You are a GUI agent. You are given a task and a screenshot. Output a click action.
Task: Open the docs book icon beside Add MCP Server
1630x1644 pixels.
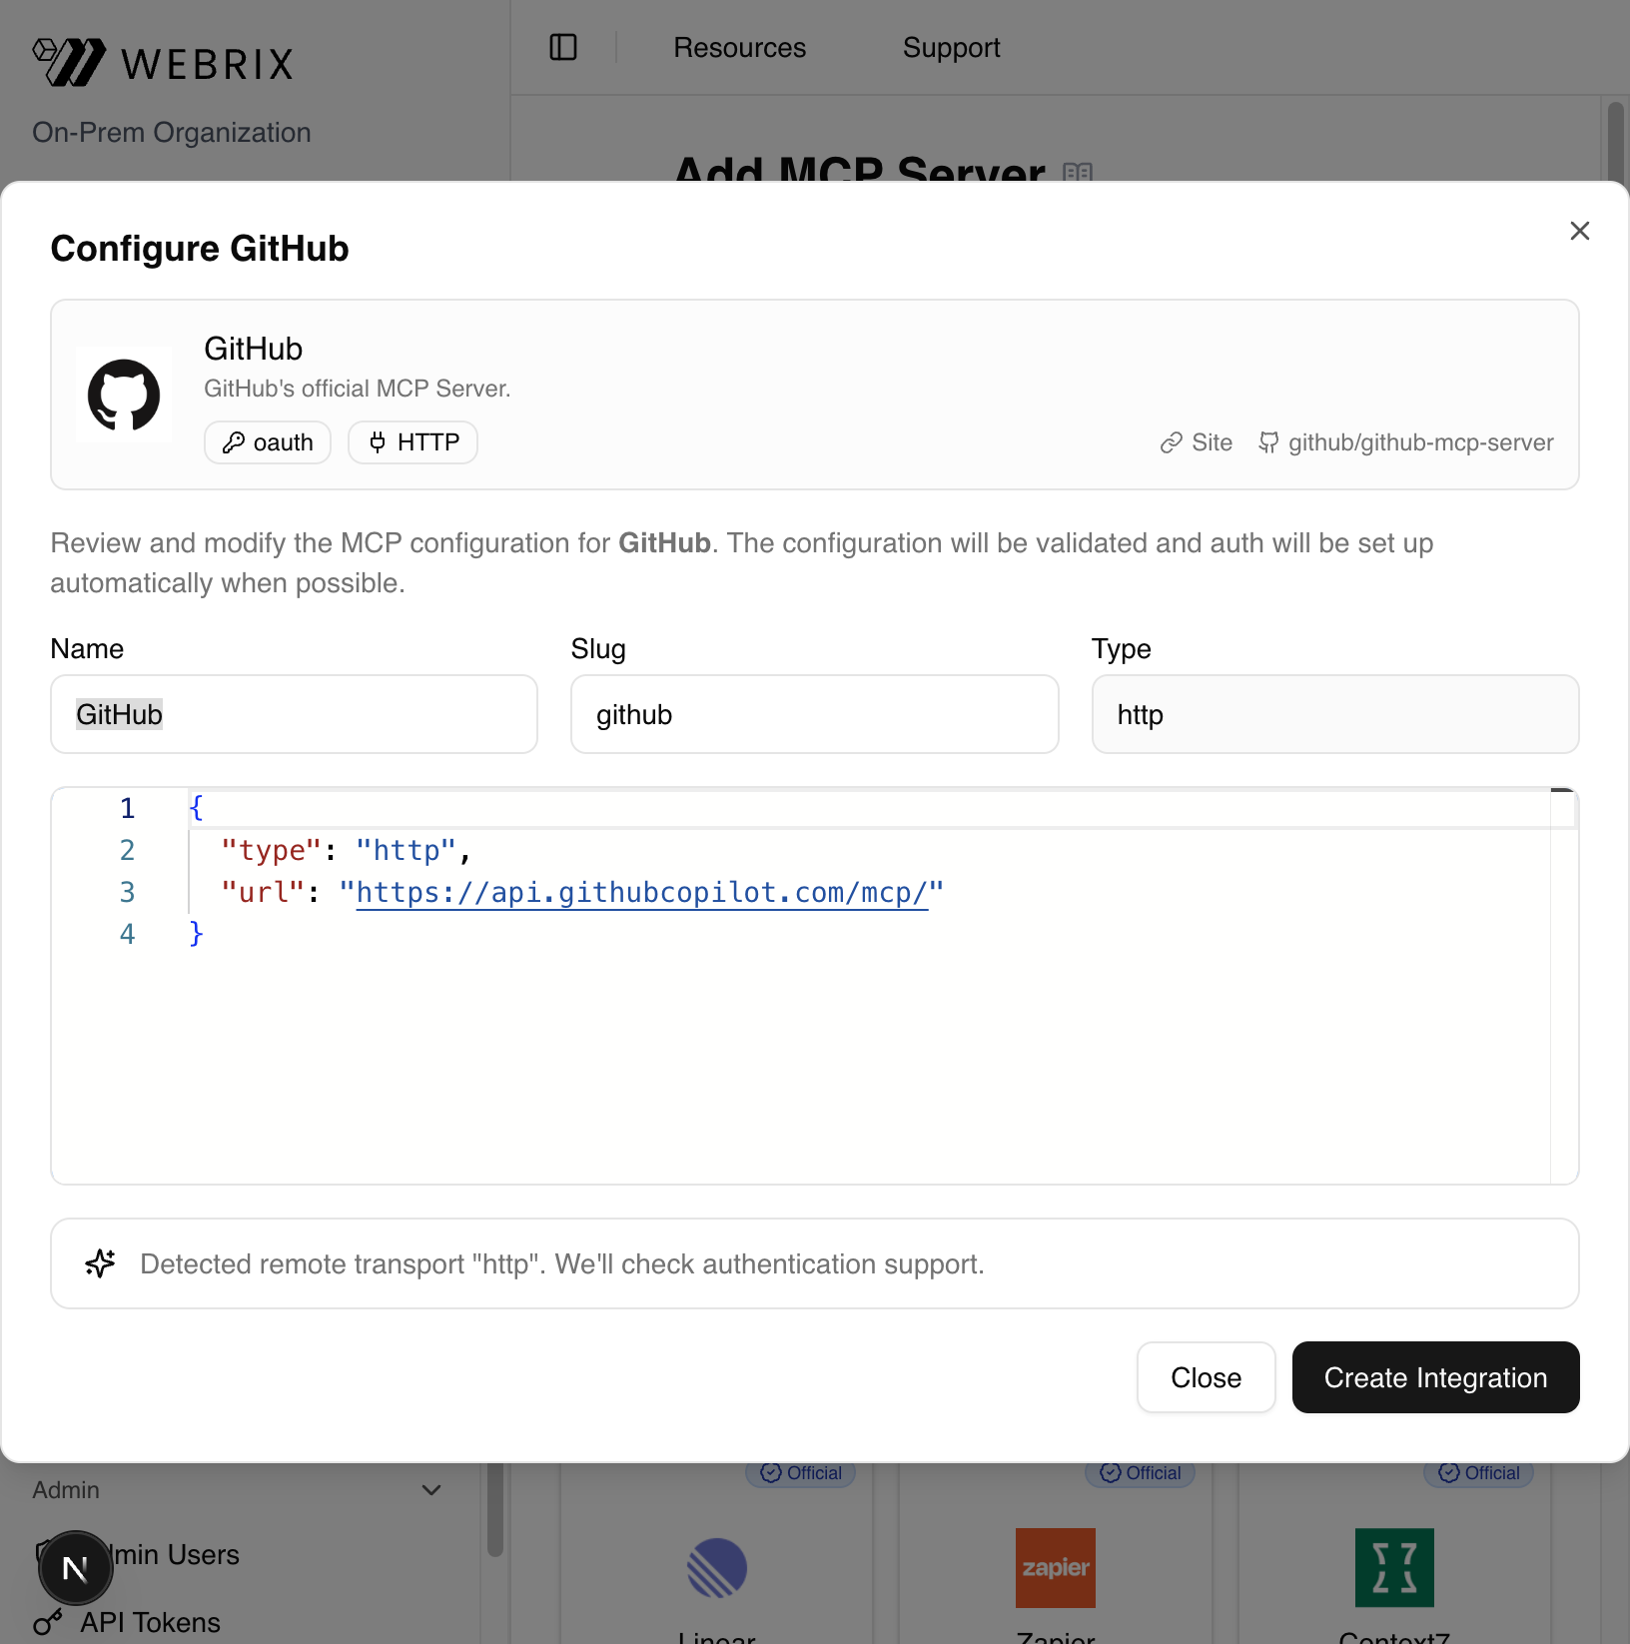tap(1078, 172)
